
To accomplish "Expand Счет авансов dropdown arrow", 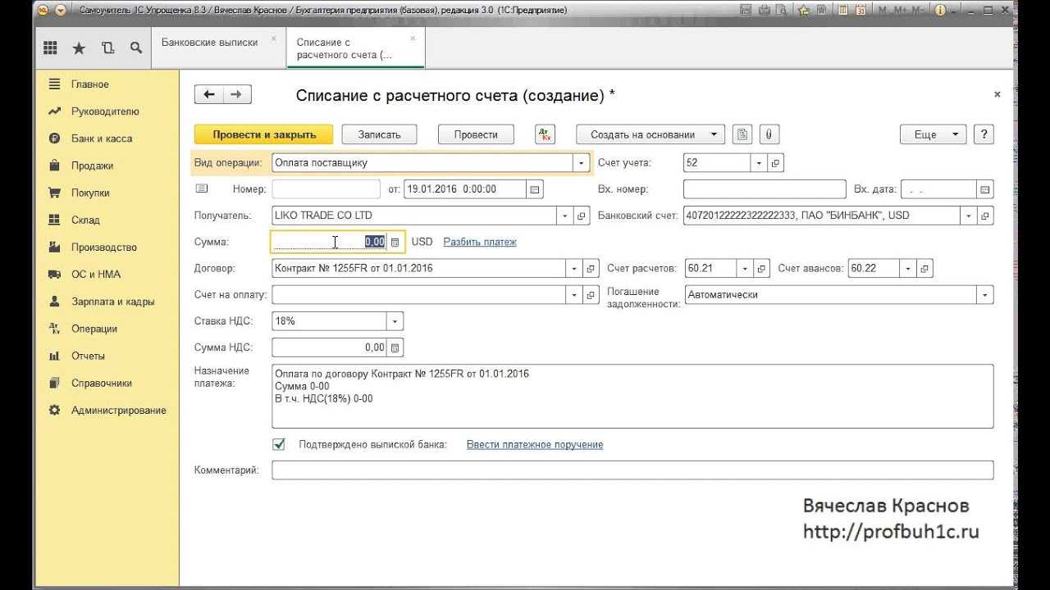I will pyautogui.click(x=908, y=268).
